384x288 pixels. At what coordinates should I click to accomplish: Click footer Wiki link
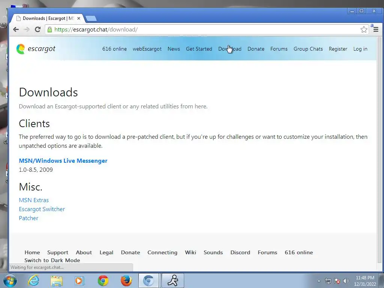pos(190,252)
